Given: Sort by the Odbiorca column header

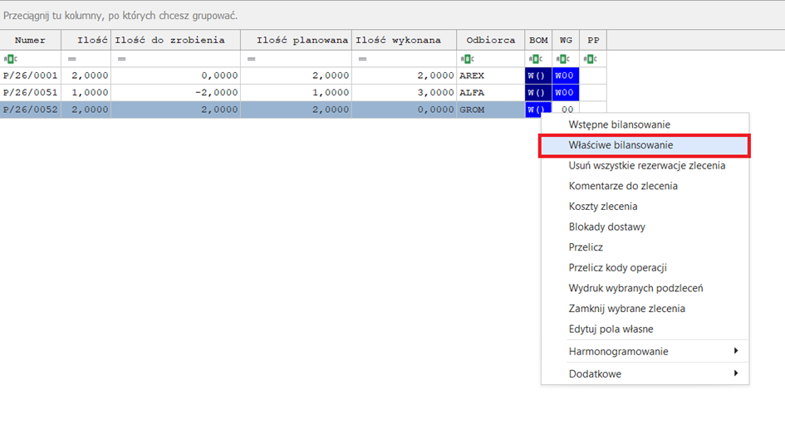Looking at the screenshot, I should coord(490,40).
